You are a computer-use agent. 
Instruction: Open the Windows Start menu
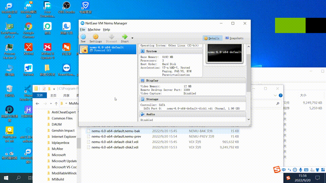(6, 178)
